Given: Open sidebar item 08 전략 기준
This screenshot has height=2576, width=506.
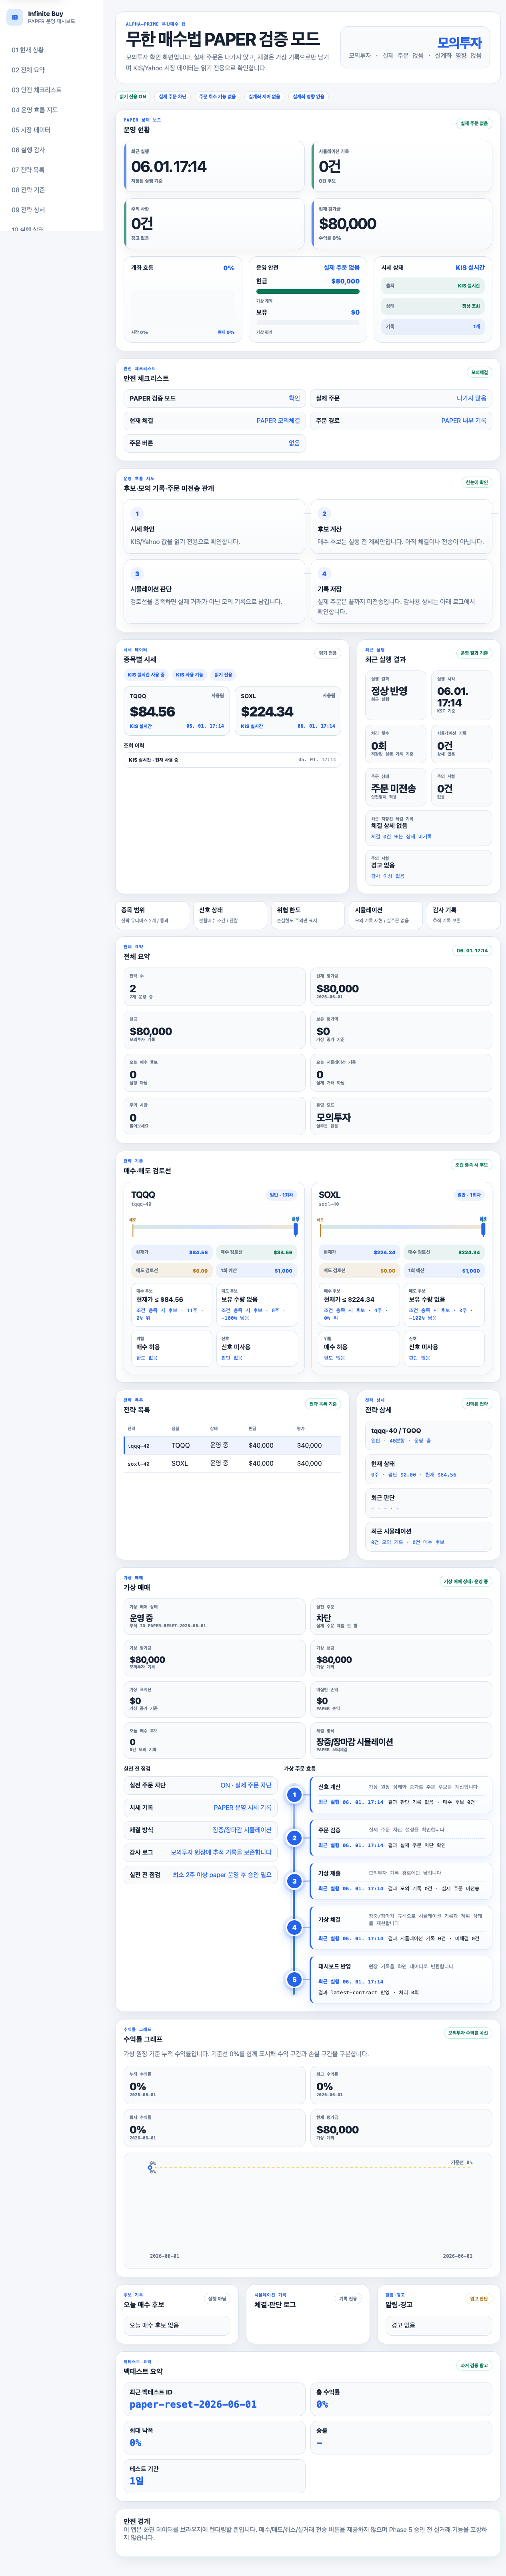Looking at the screenshot, I should pyautogui.click(x=51, y=190).
